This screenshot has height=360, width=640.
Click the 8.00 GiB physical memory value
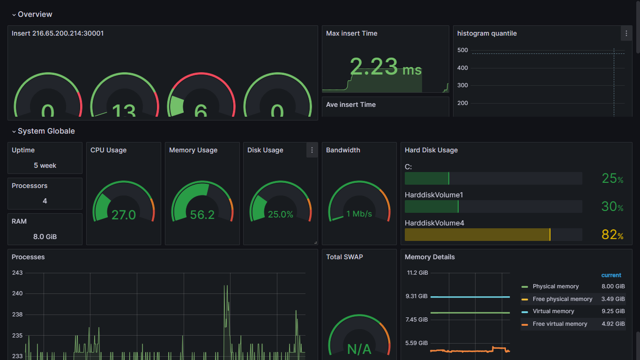click(x=613, y=286)
